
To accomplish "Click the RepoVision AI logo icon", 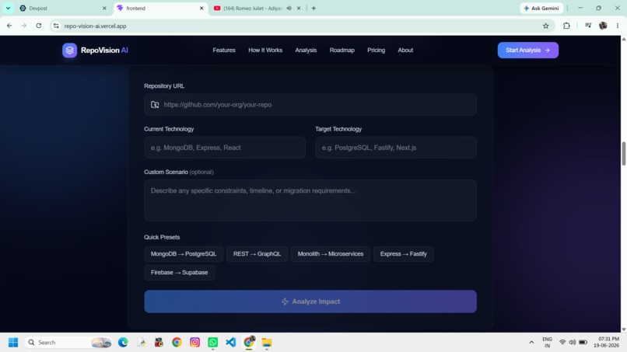I will pos(69,51).
